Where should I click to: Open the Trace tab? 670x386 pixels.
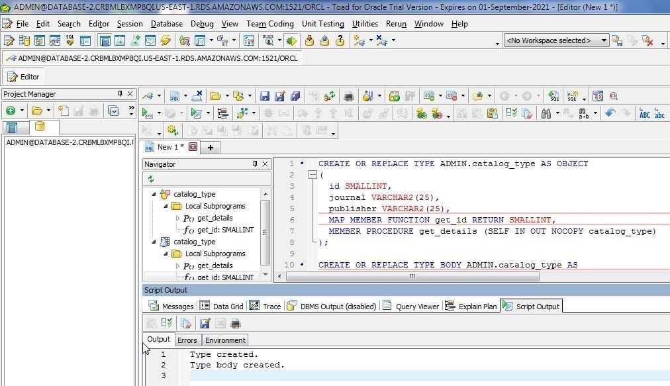265,306
